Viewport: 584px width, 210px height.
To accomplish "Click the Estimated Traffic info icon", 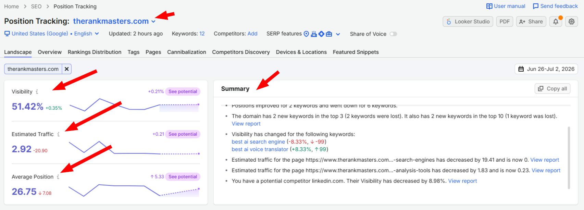I will click(x=58, y=134).
